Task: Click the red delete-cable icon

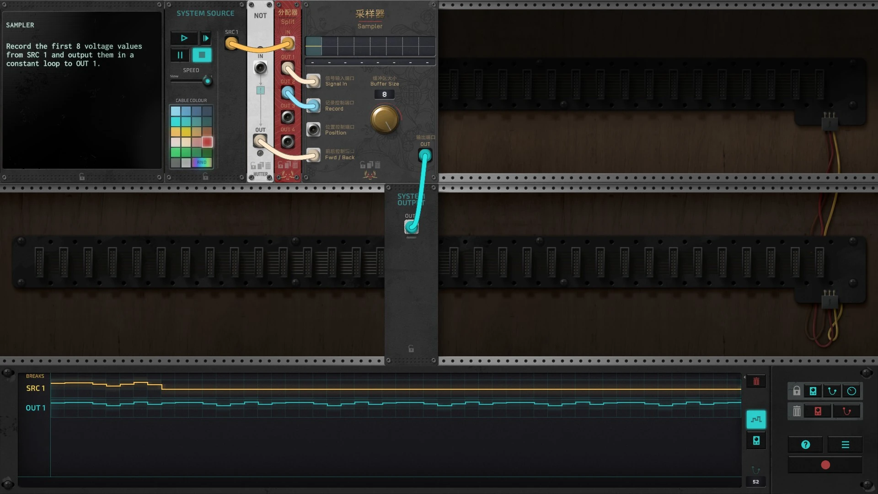Action: [846, 411]
